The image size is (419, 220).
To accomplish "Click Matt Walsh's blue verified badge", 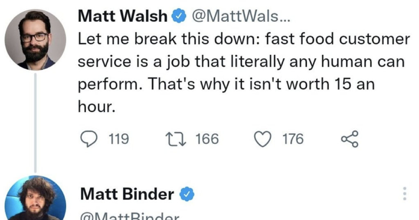I will 178,17.
